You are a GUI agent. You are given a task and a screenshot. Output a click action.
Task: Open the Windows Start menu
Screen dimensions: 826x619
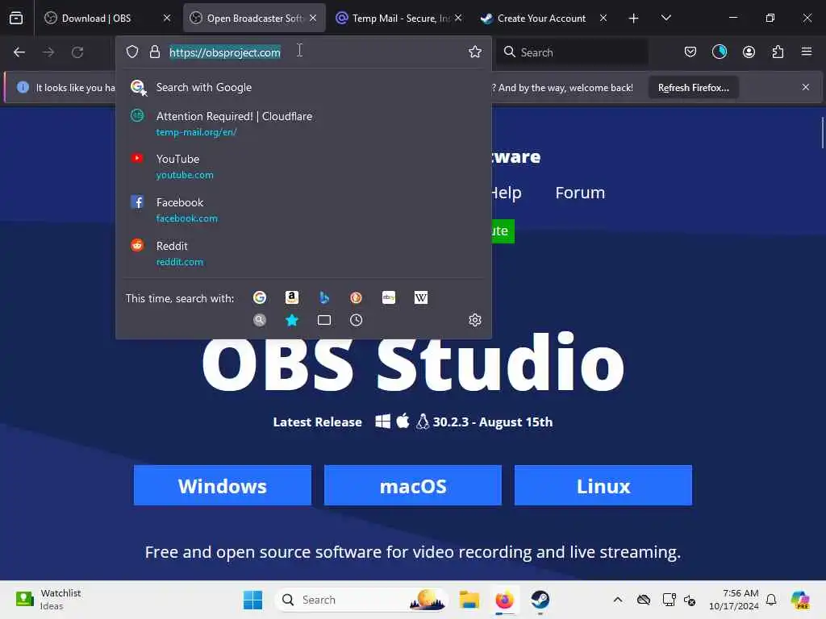tap(252, 600)
